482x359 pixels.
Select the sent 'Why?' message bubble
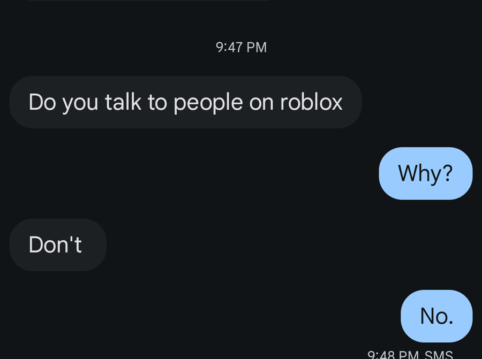pos(425,173)
